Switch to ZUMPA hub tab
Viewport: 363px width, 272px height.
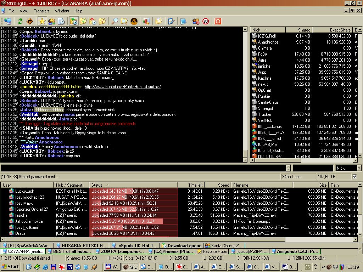(x=120, y=251)
